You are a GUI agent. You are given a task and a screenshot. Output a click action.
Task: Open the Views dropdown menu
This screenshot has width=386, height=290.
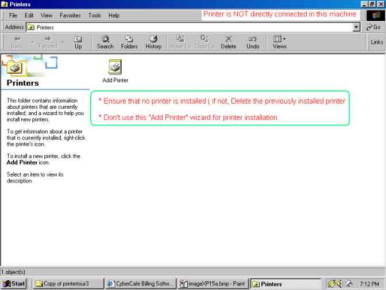(x=280, y=42)
